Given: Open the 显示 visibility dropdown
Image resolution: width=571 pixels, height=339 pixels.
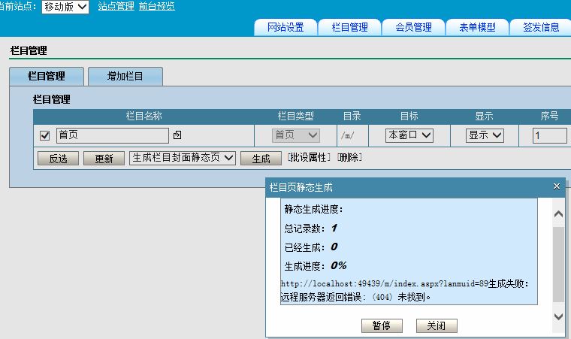Looking at the screenshot, I should coord(485,135).
